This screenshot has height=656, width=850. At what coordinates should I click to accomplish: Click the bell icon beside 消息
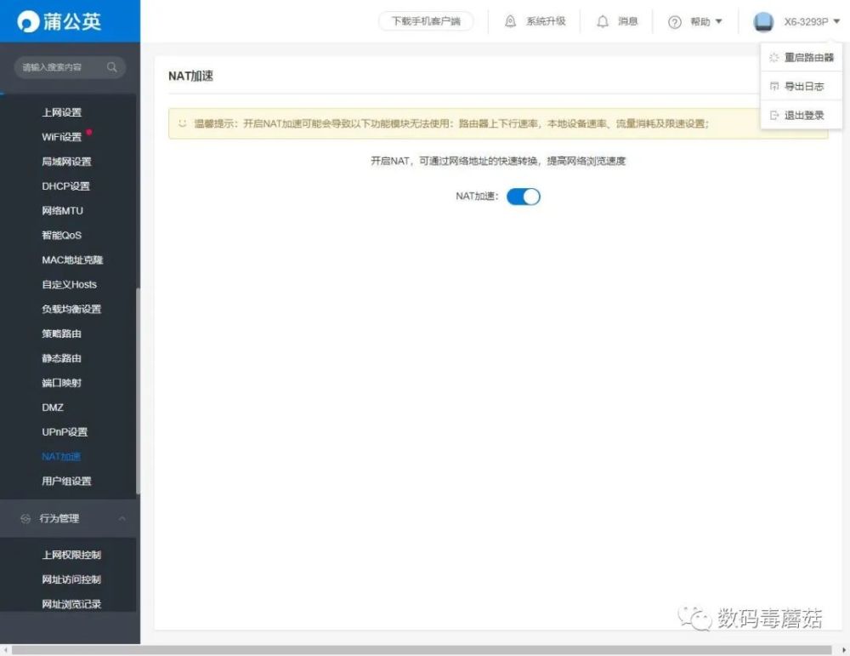pyautogui.click(x=603, y=21)
